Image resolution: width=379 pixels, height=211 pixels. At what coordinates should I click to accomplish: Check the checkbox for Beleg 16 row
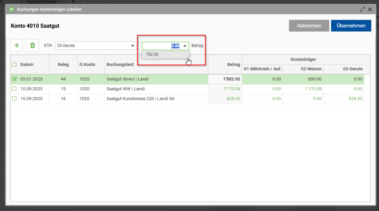[x=14, y=99]
